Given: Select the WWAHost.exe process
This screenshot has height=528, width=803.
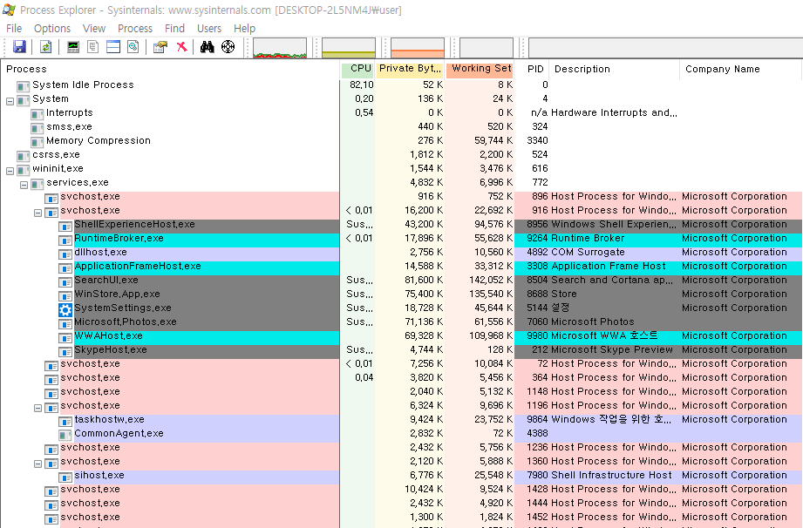Looking at the screenshot, I should 109,335.
